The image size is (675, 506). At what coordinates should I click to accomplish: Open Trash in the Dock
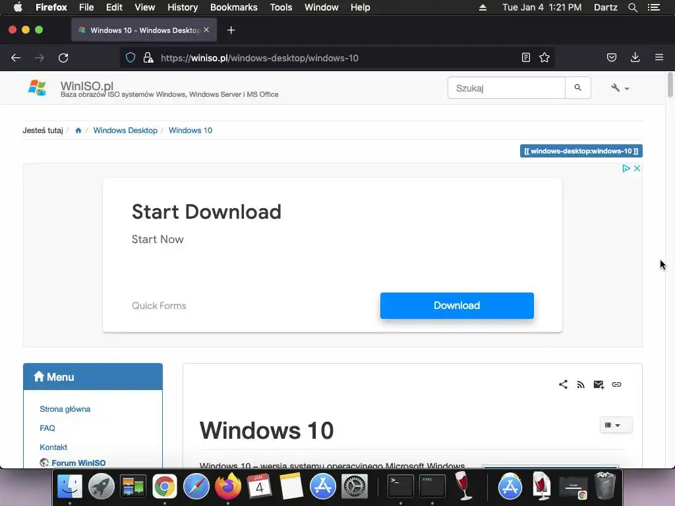click(x=605, y=486)
